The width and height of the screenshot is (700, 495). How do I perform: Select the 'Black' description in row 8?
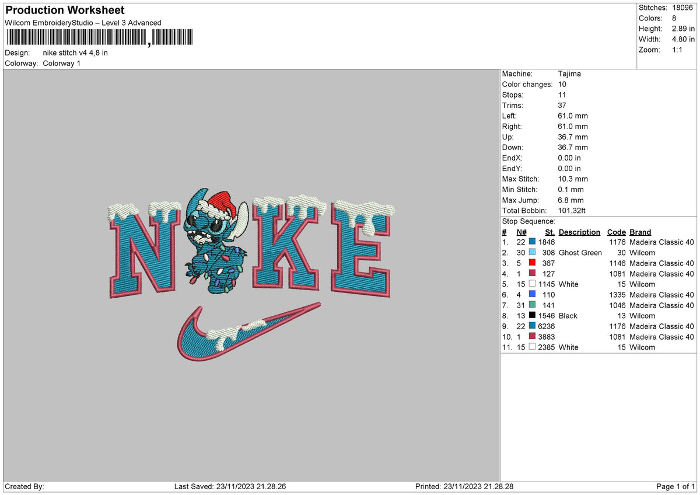[x=568, y=316]
